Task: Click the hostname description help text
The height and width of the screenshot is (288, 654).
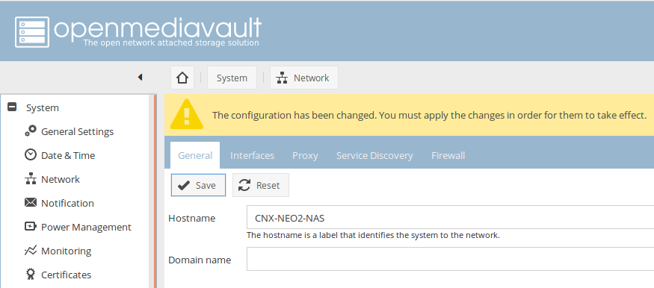Action: click(x=373, y=235)
